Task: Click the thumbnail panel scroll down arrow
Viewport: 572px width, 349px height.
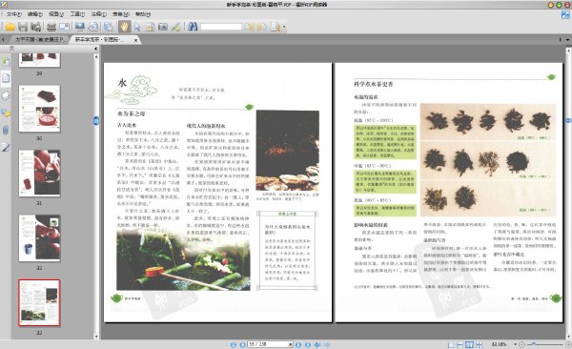Action: [96, 337]
